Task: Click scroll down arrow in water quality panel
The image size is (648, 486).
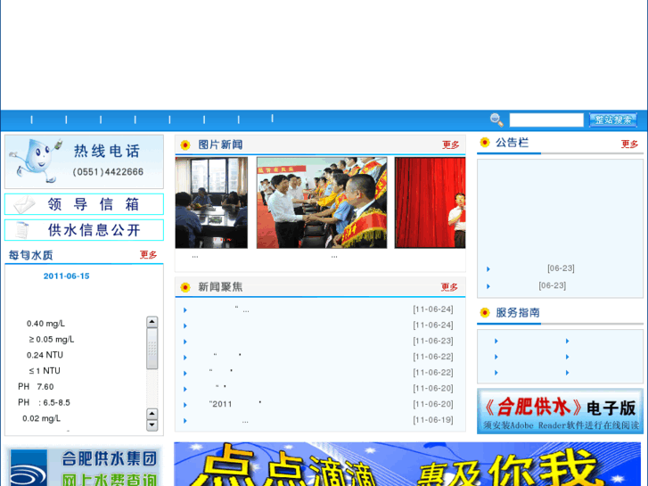Action: point(152,425)
